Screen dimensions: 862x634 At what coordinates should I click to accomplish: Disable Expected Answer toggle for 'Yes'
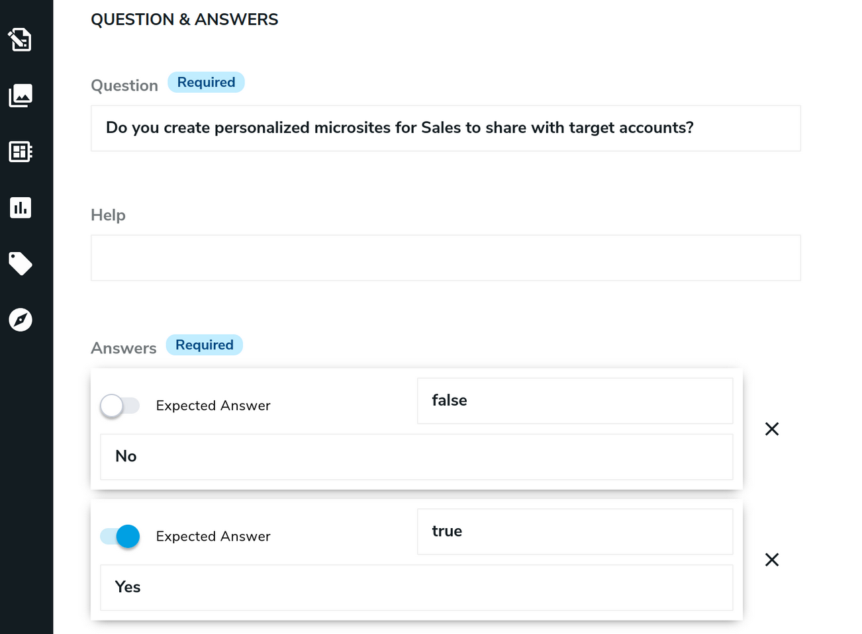point(120,536)
